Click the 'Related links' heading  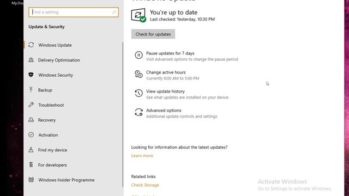[x=143, y=176]
